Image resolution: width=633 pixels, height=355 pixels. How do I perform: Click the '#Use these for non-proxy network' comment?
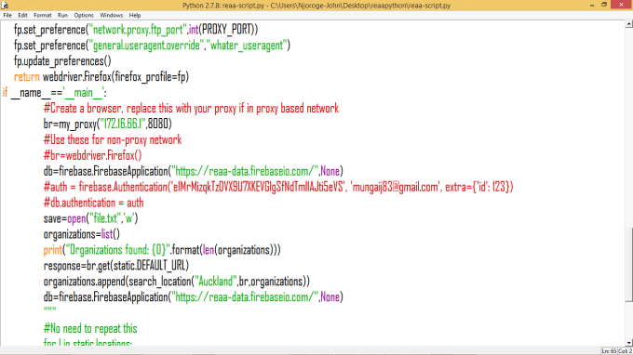pos(113,139)
